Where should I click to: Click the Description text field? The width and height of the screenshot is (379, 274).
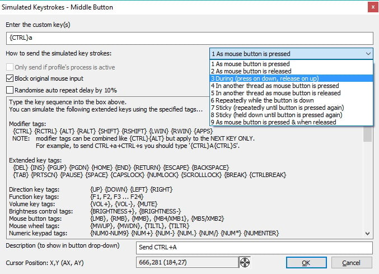coord(254,248)
